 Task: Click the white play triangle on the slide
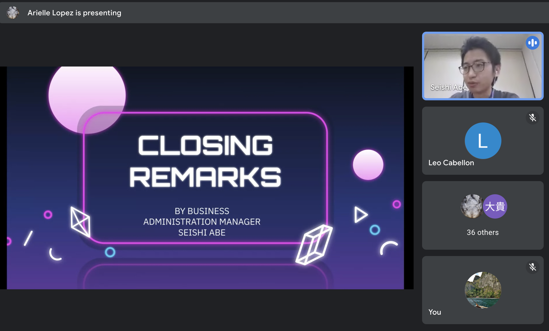[360, 214]
